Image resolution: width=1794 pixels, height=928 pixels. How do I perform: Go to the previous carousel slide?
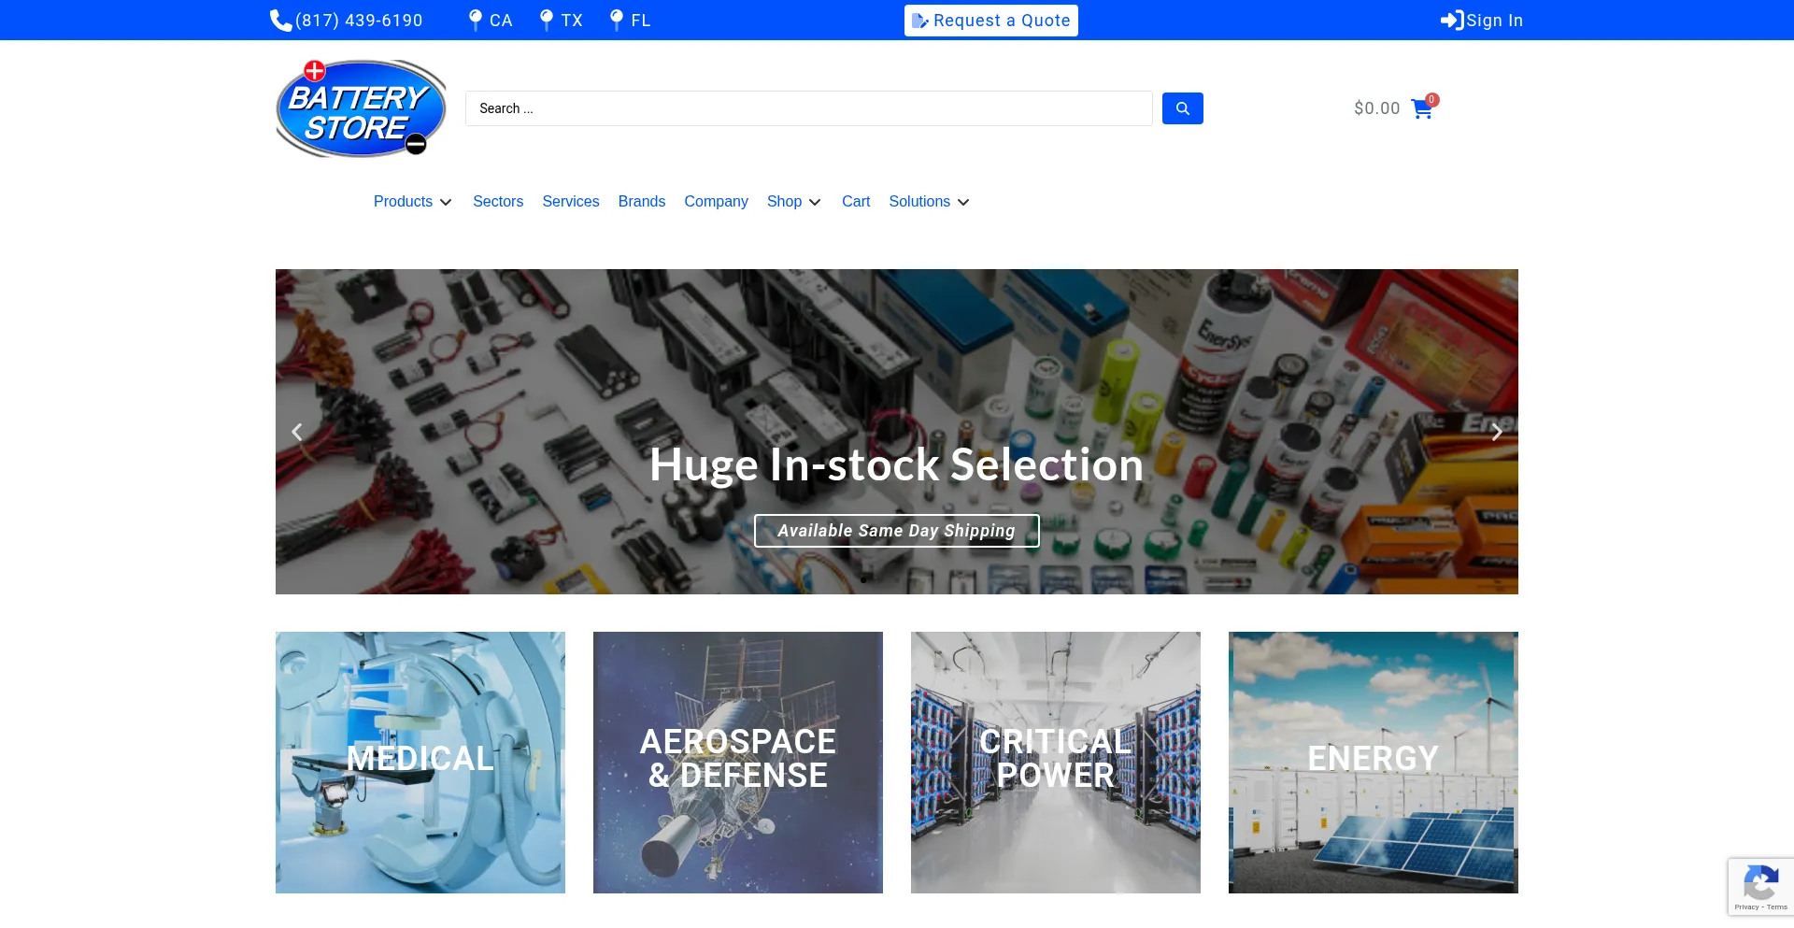pos(297,432)
